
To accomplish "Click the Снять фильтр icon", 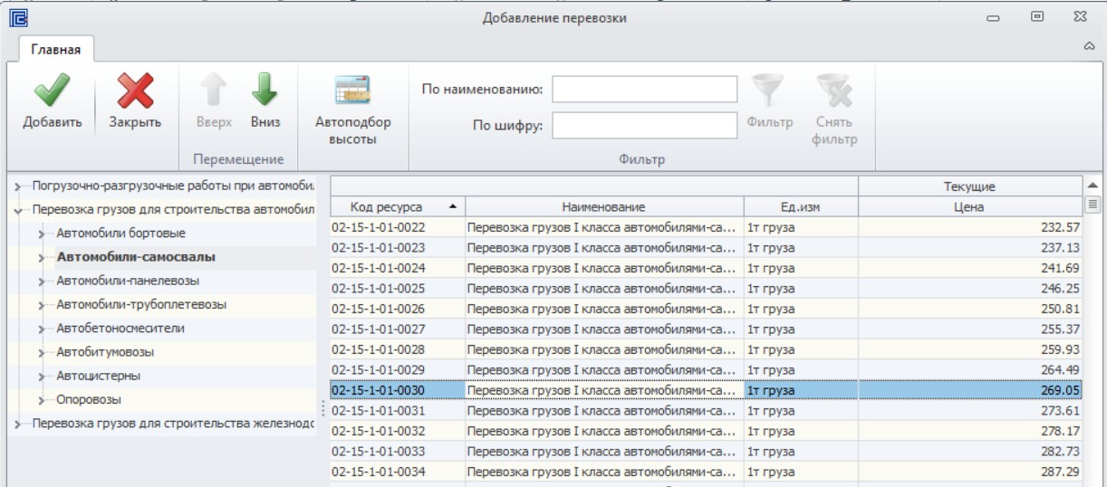I will point(834,91).
